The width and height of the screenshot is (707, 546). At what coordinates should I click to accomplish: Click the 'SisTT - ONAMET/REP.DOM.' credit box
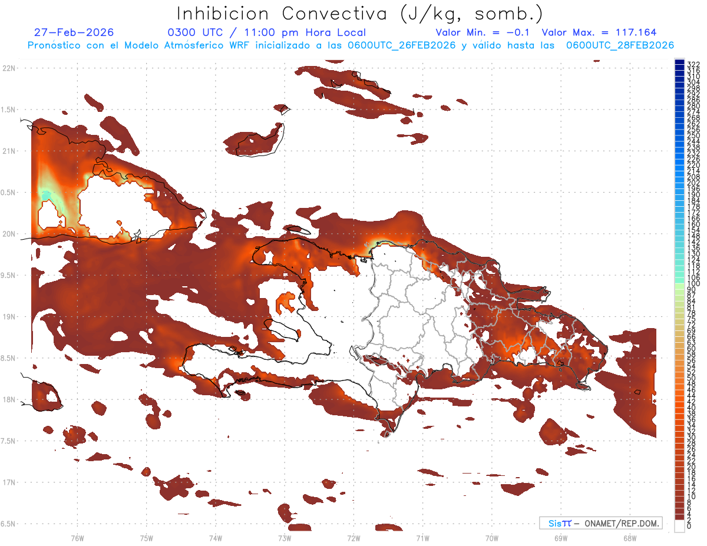point(600,523)
